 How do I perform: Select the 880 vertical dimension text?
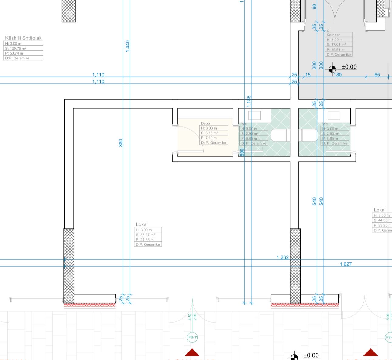121,143
